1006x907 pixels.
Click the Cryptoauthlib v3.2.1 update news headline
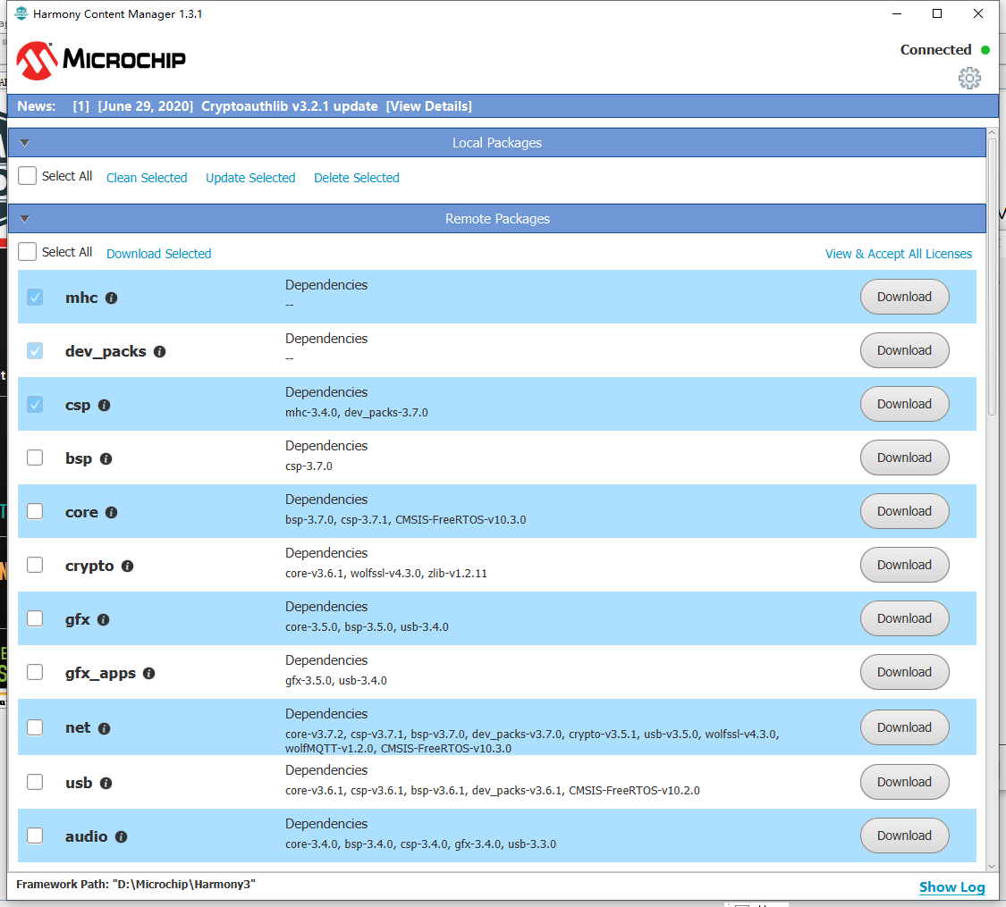point(290,106)
